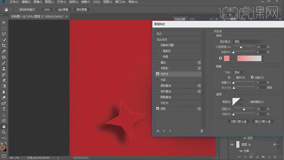This screenshot has height=160, width=284.
Task: Select the Elliptical Marquee tool
Action: click(x=4, y=28)
